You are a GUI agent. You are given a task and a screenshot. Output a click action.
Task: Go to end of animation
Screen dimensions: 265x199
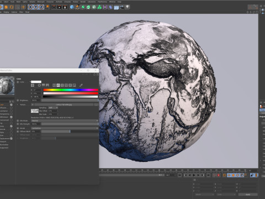coord(208,175)
